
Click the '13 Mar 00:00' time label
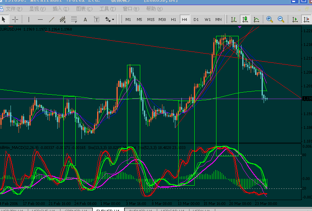pyautogui.click(x=189, y=204)
